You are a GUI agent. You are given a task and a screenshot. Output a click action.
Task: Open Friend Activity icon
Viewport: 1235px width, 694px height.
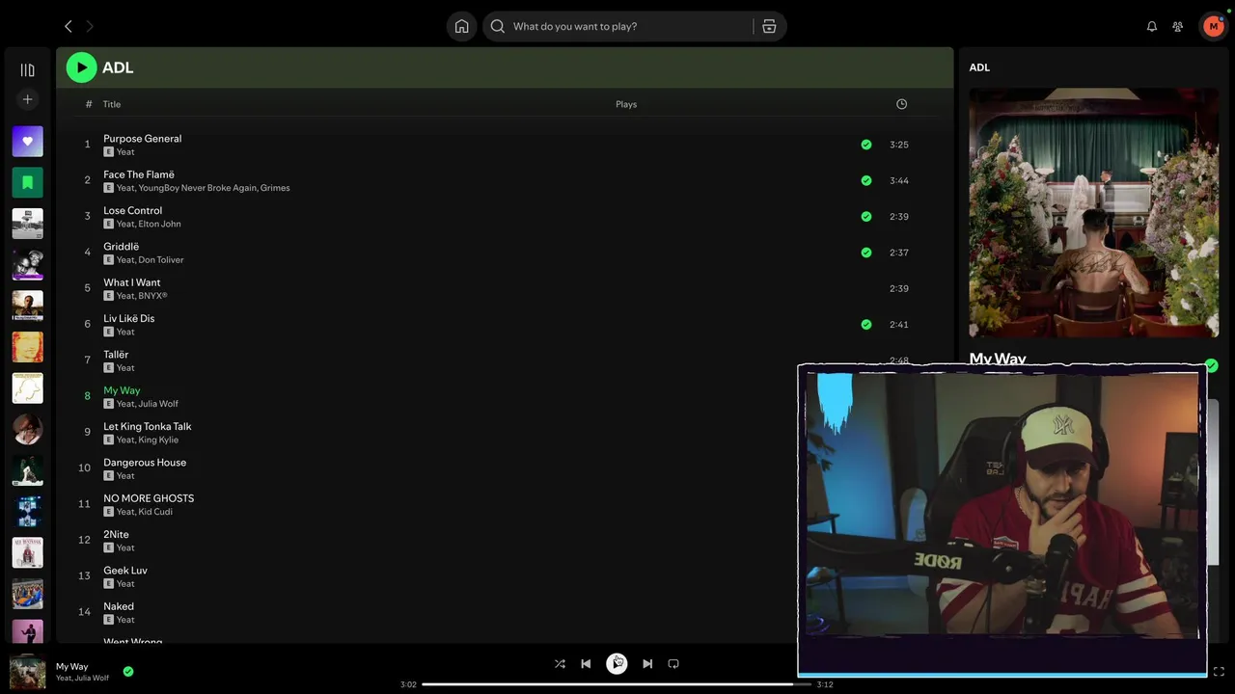(x=1177, y=26)
